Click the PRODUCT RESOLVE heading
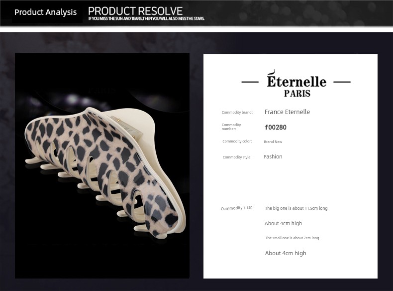This screenshot has height=291, width=393. (x=135, y=11)
